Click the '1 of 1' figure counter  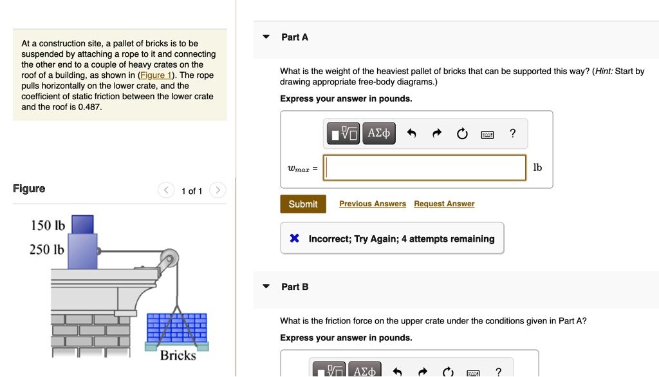coord(192,191)
